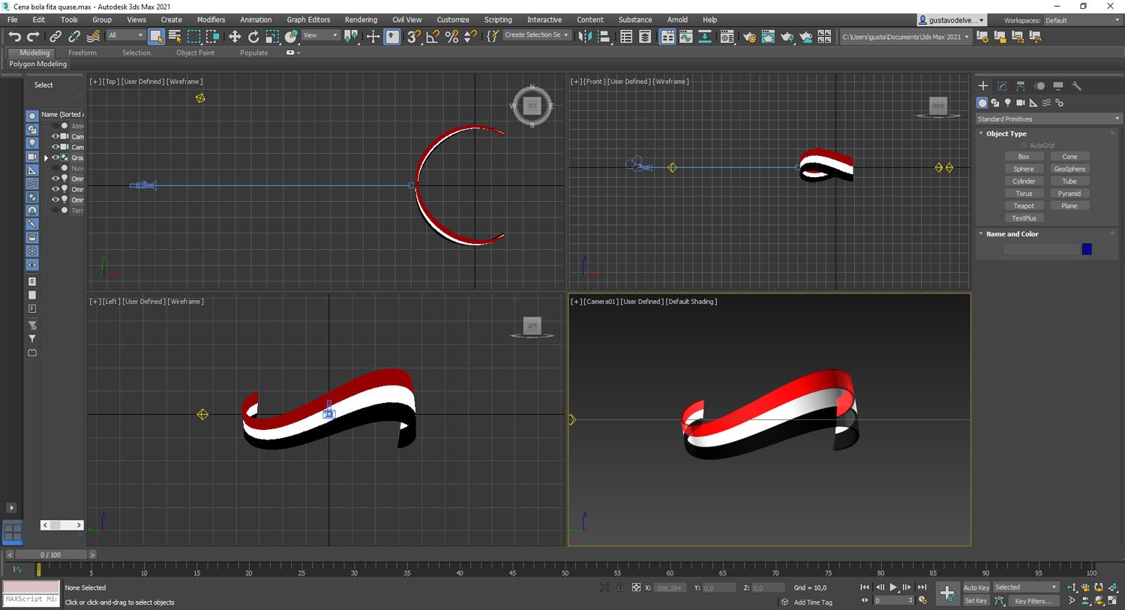This screenshot has height=610, width=1125.
Task: Open the Curve Editor
Action: (x=685, y=36)
